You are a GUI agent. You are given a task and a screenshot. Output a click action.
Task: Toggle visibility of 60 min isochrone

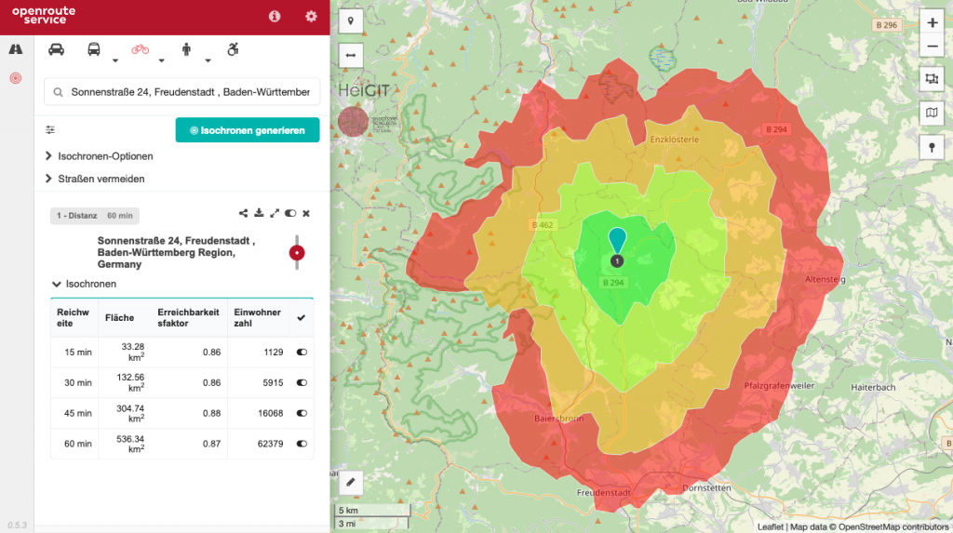(x=302, y=444)
